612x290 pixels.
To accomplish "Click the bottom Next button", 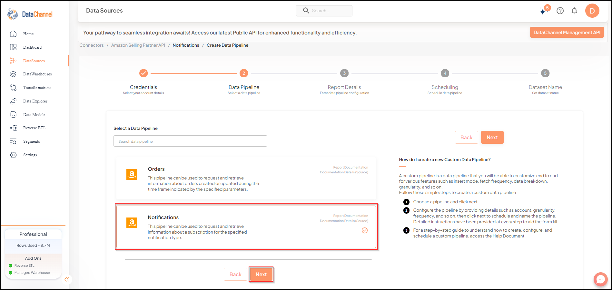I will (261, 274).
